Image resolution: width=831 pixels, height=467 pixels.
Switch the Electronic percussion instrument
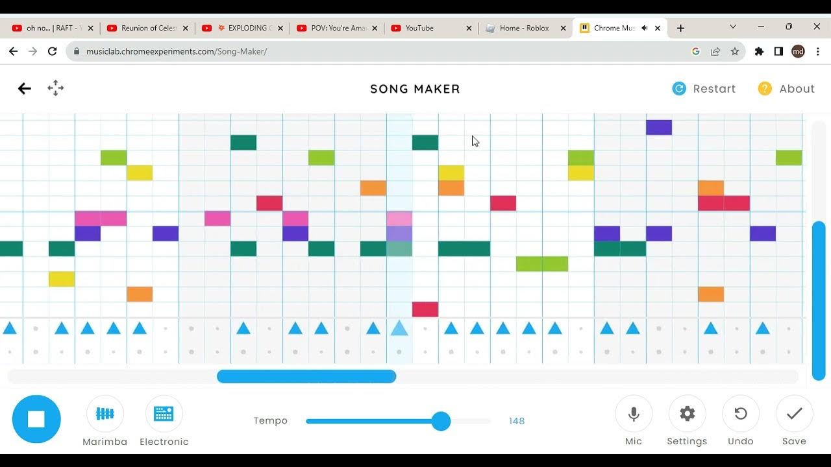[x=164, y=414]
